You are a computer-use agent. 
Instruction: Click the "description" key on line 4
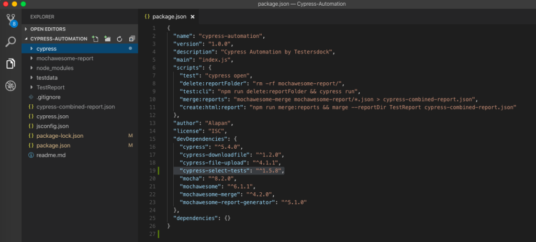194,52
